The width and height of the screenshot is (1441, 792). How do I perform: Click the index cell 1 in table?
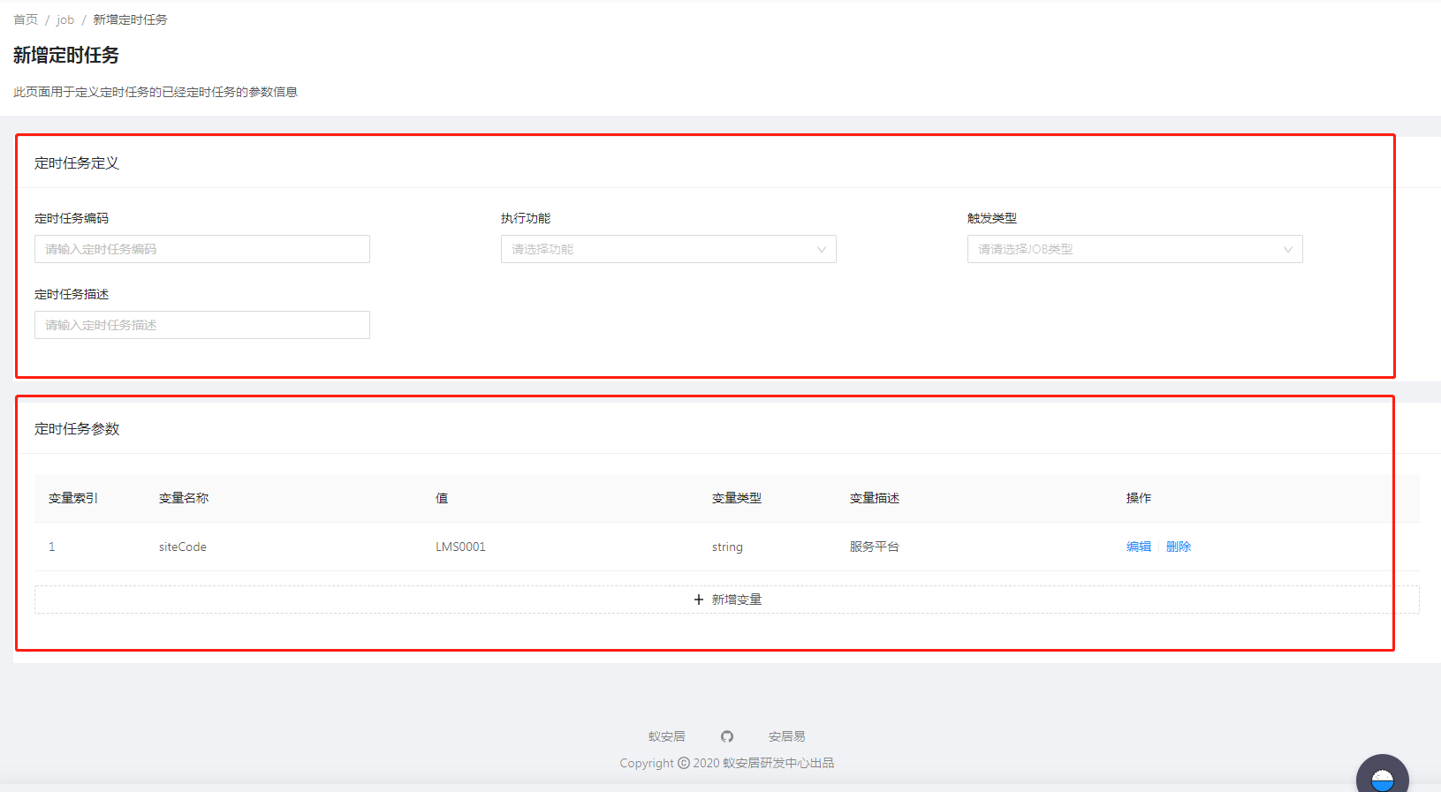(x=52, y=547)
